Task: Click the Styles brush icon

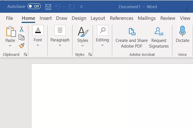Action: 83,32
